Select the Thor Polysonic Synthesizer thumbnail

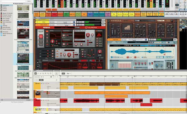pyautogui.click(x=23, y=59)
